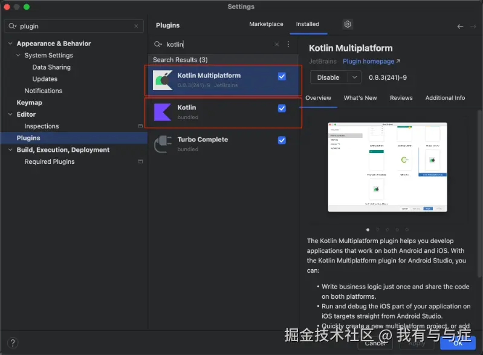Clear the kotlin plugin search text
This screenshot has height=355, width=483.
pos(277,44)
